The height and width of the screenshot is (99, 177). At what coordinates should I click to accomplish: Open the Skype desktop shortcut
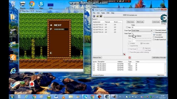coord(41,4)
